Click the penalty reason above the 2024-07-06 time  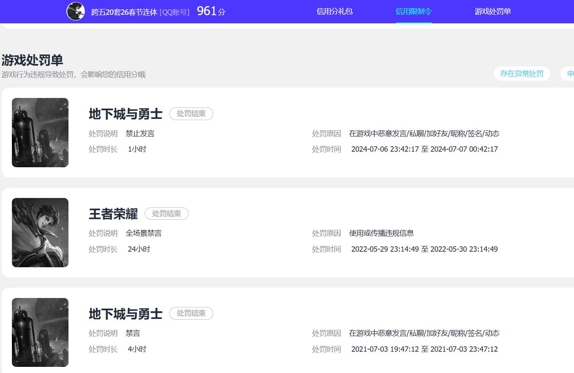coord(424,134)
